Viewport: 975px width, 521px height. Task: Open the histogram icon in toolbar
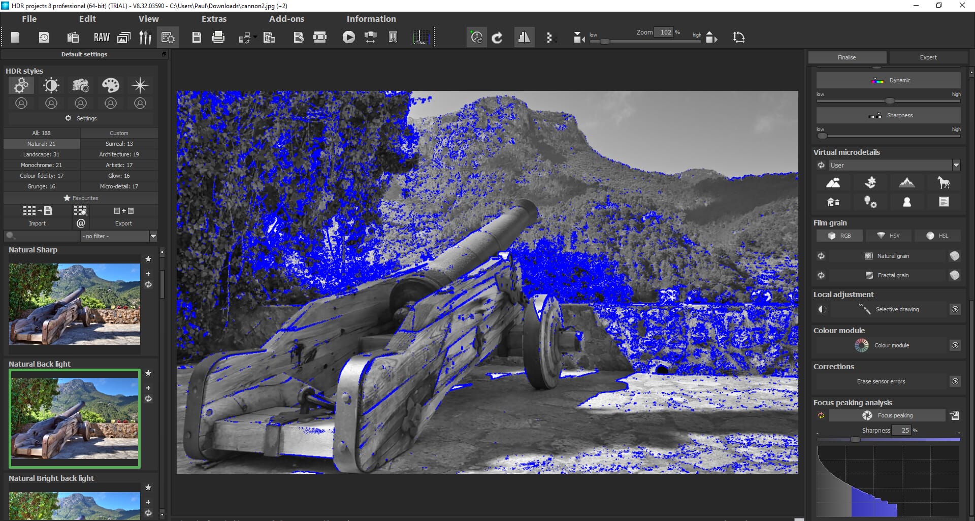tap(421, 37)
